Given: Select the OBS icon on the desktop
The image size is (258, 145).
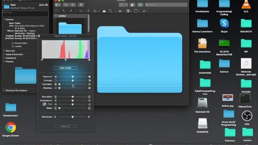Looking at the screenshot, I should 247,116.
